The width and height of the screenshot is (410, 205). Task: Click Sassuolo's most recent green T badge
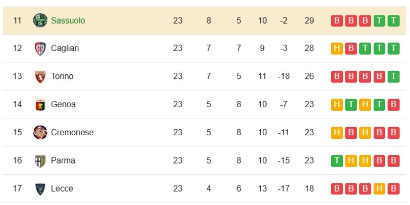(x=393, y=20)
